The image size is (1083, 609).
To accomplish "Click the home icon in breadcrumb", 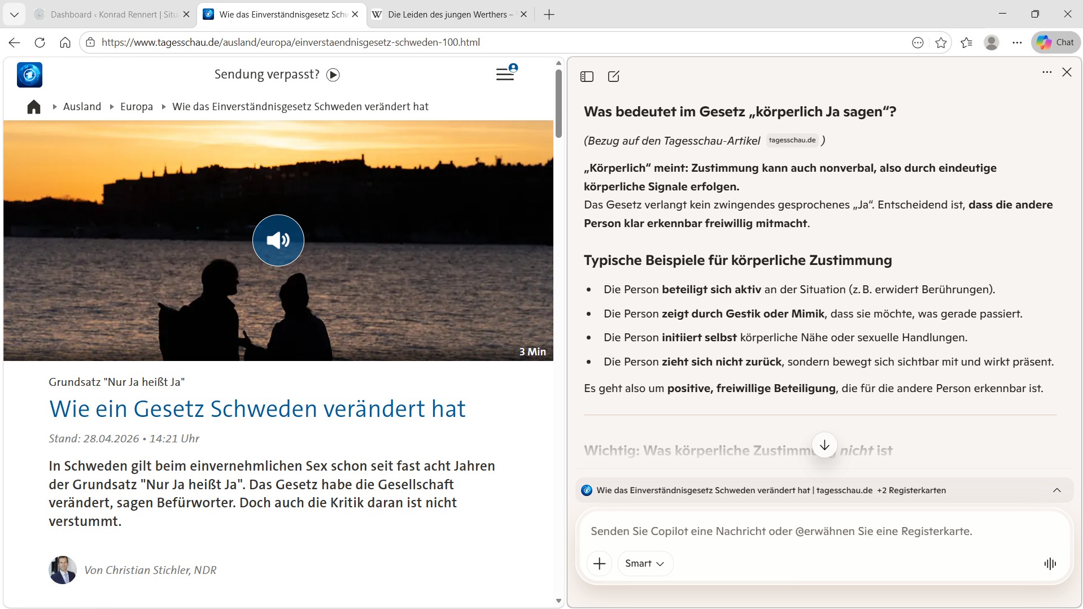I will (x=34, y=107).
